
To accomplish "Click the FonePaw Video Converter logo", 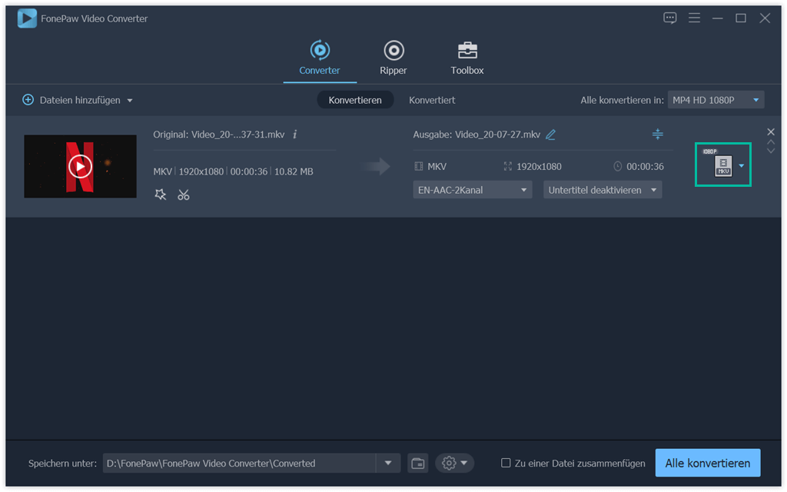I will tap(27, 18).
